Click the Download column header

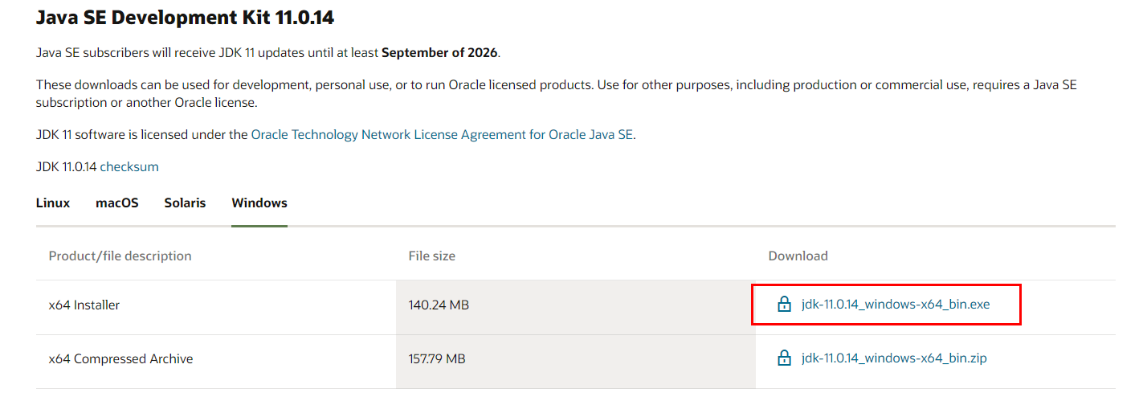pos(798,256)
